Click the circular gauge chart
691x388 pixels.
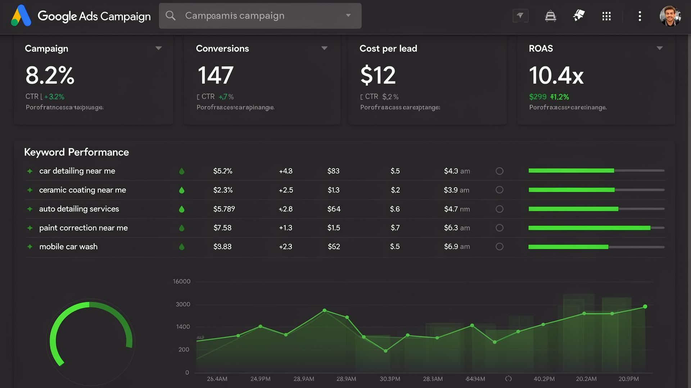point(91,341)
